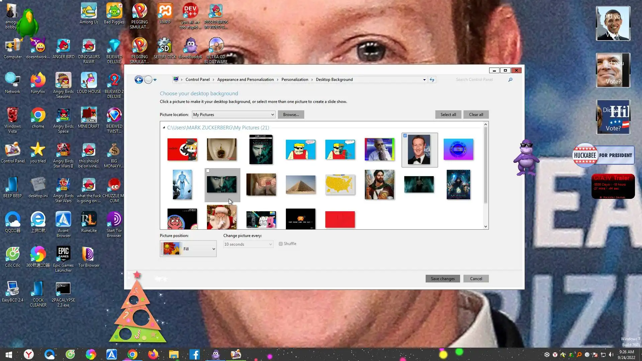Click the refresh icon beside address bar
Image resolution: width=642 pixels, height=361 pixels.
(432, 80)
